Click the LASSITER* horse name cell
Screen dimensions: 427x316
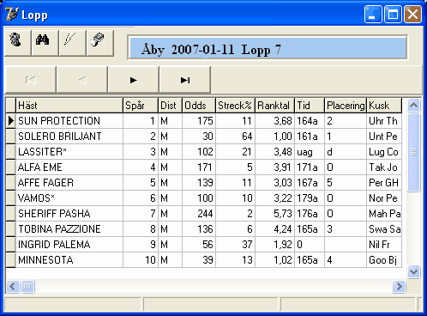click(x=69, y=152)
